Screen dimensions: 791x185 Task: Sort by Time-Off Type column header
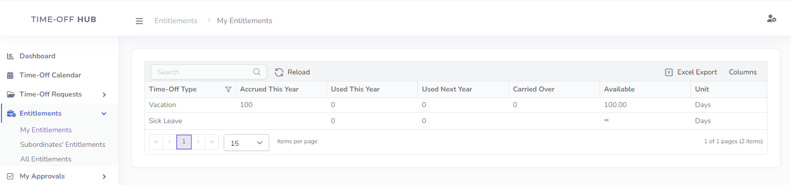click(172, 89)
